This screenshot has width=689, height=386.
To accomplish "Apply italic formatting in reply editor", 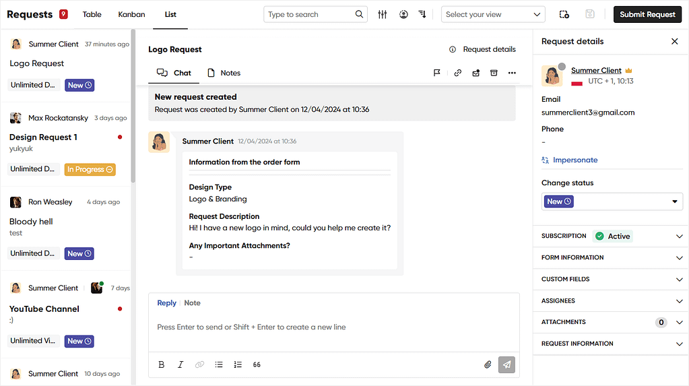I will tap(180, 364).
